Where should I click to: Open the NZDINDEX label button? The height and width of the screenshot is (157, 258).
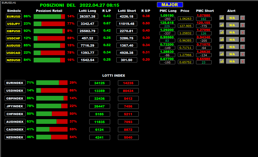coord(15,137)
